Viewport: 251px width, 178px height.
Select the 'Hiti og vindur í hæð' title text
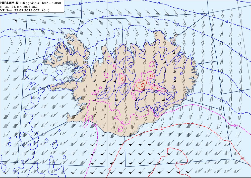coord(34,3)
